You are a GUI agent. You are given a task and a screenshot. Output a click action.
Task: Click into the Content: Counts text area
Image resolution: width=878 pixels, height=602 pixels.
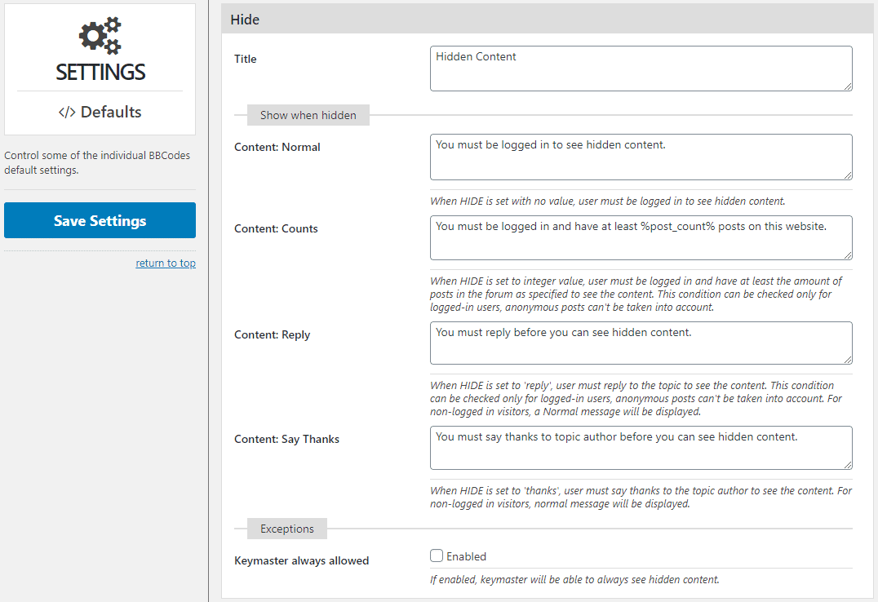(x=641, y=238)
